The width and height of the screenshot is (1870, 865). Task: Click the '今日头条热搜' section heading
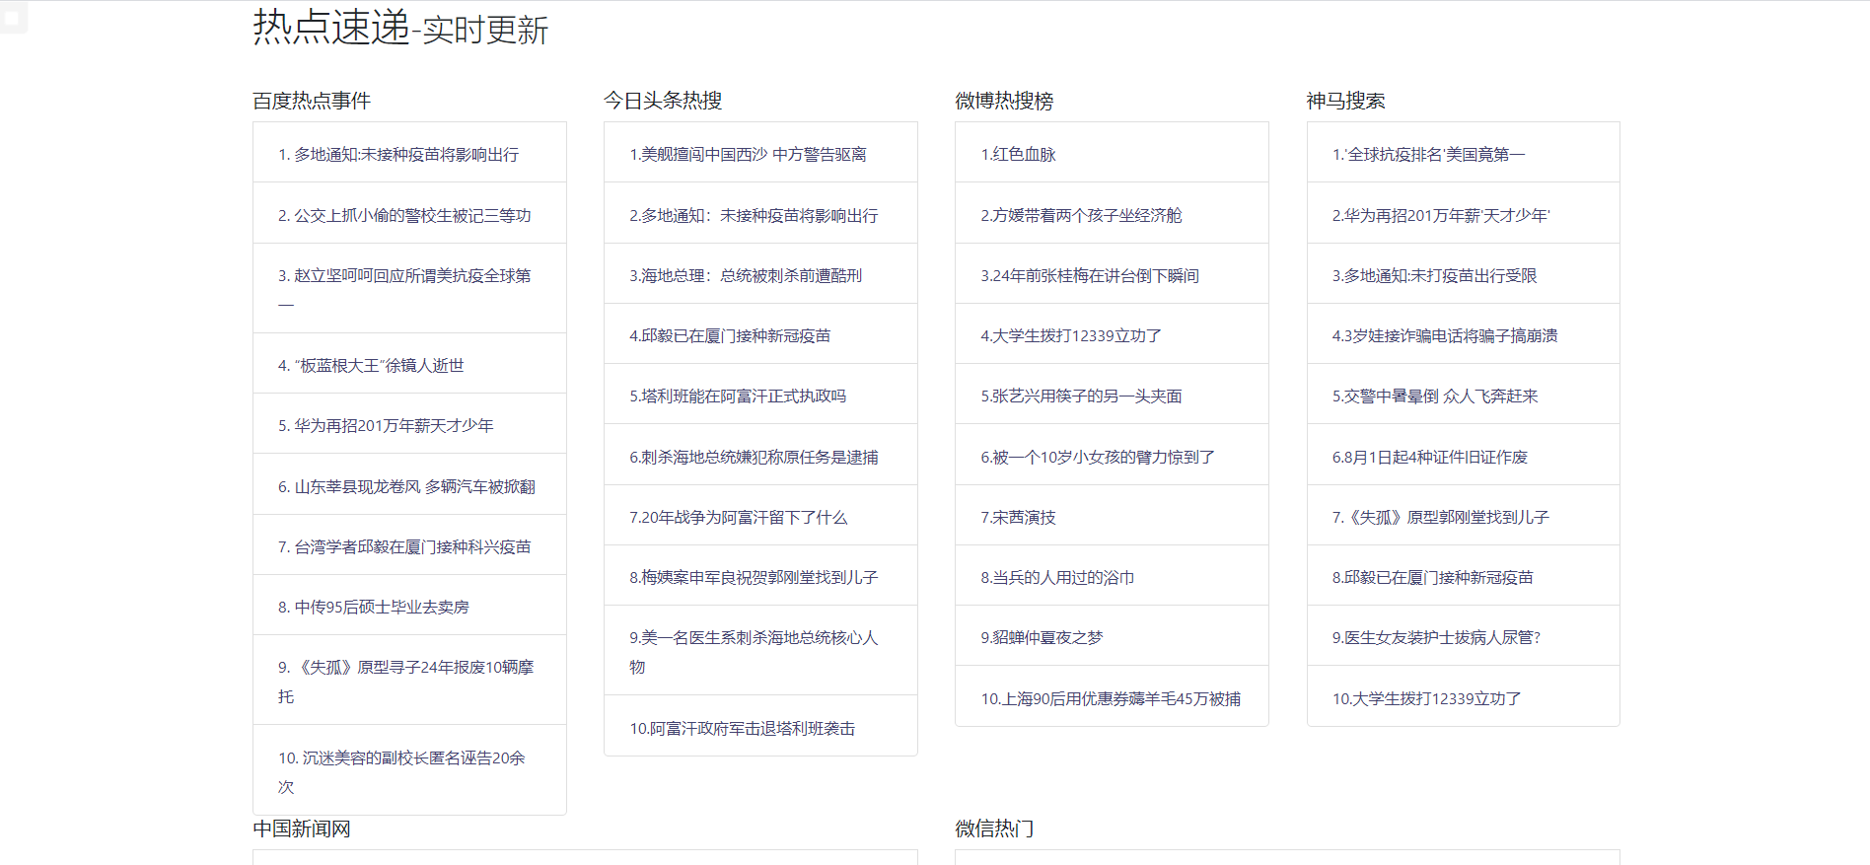tap(663, 101)
